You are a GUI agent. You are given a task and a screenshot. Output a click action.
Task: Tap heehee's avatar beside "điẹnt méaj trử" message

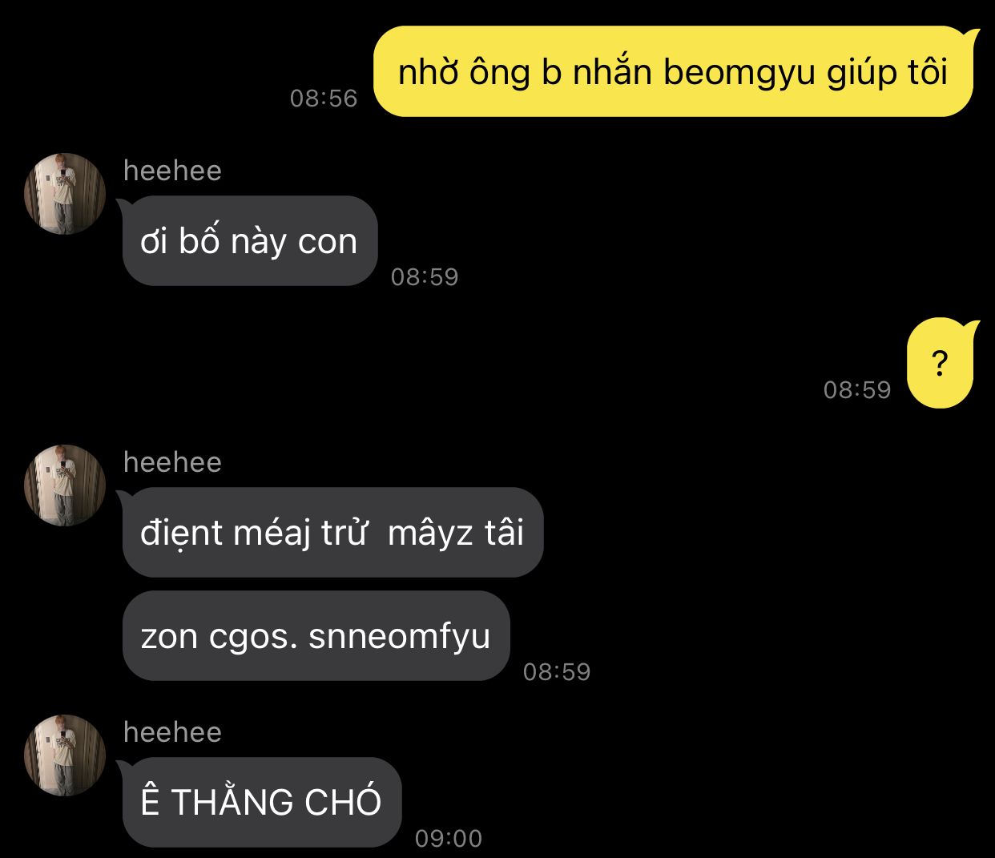pos(64,485)
